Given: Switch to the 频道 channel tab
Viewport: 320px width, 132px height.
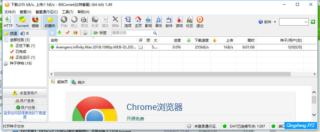Looking at the screenshot, I should coord(11,33).
